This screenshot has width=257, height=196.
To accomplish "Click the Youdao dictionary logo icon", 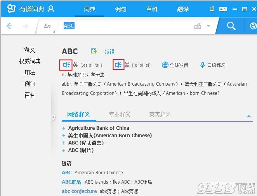I will pos(11,9).
